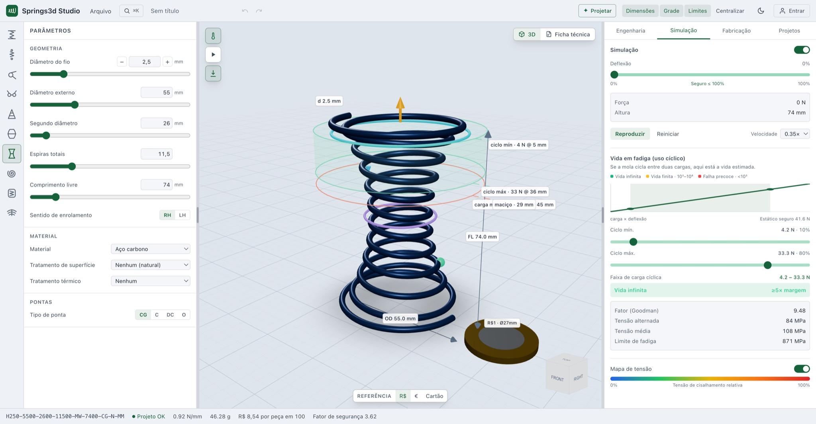Viewport: 816px width, 424px height.
Task: Open the Tratamento térmico dropdown
Action: click(151, 281)
